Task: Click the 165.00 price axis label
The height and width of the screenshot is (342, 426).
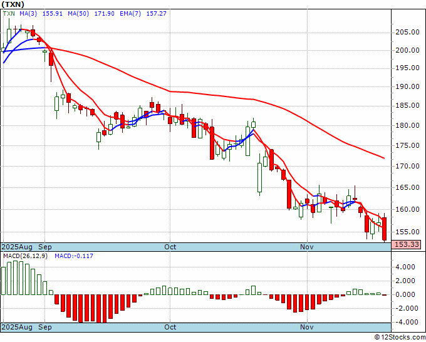Action: click(407, 187)
